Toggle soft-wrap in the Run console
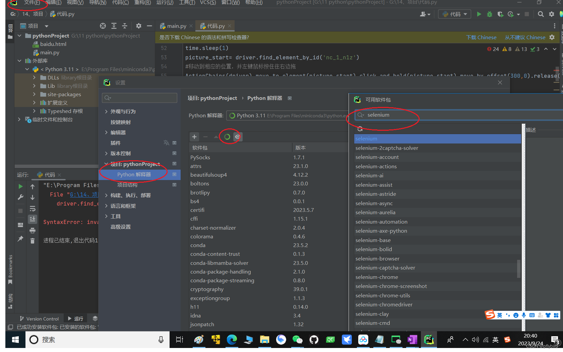 (33, 209)
